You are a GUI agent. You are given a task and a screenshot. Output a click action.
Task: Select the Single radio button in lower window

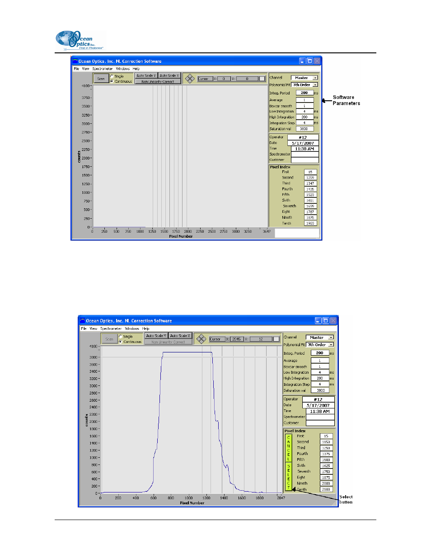pos(120,336)
